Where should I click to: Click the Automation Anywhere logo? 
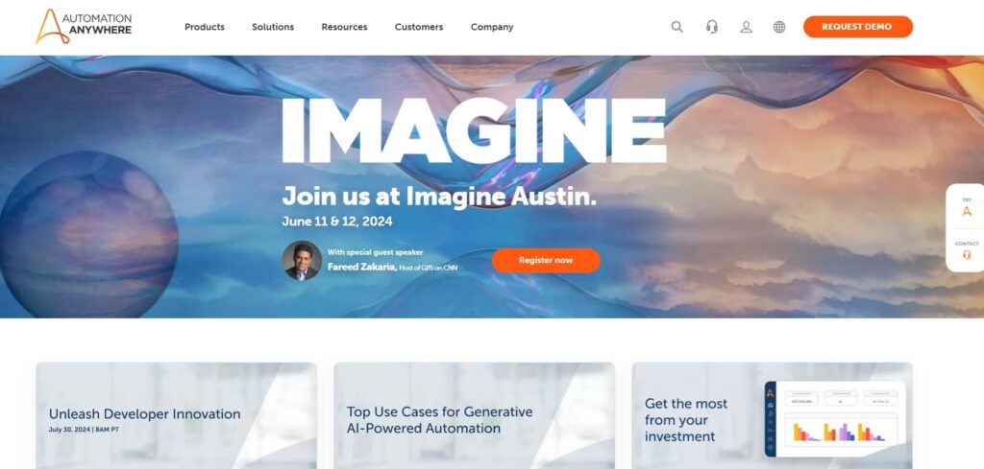tap(84, 26)
